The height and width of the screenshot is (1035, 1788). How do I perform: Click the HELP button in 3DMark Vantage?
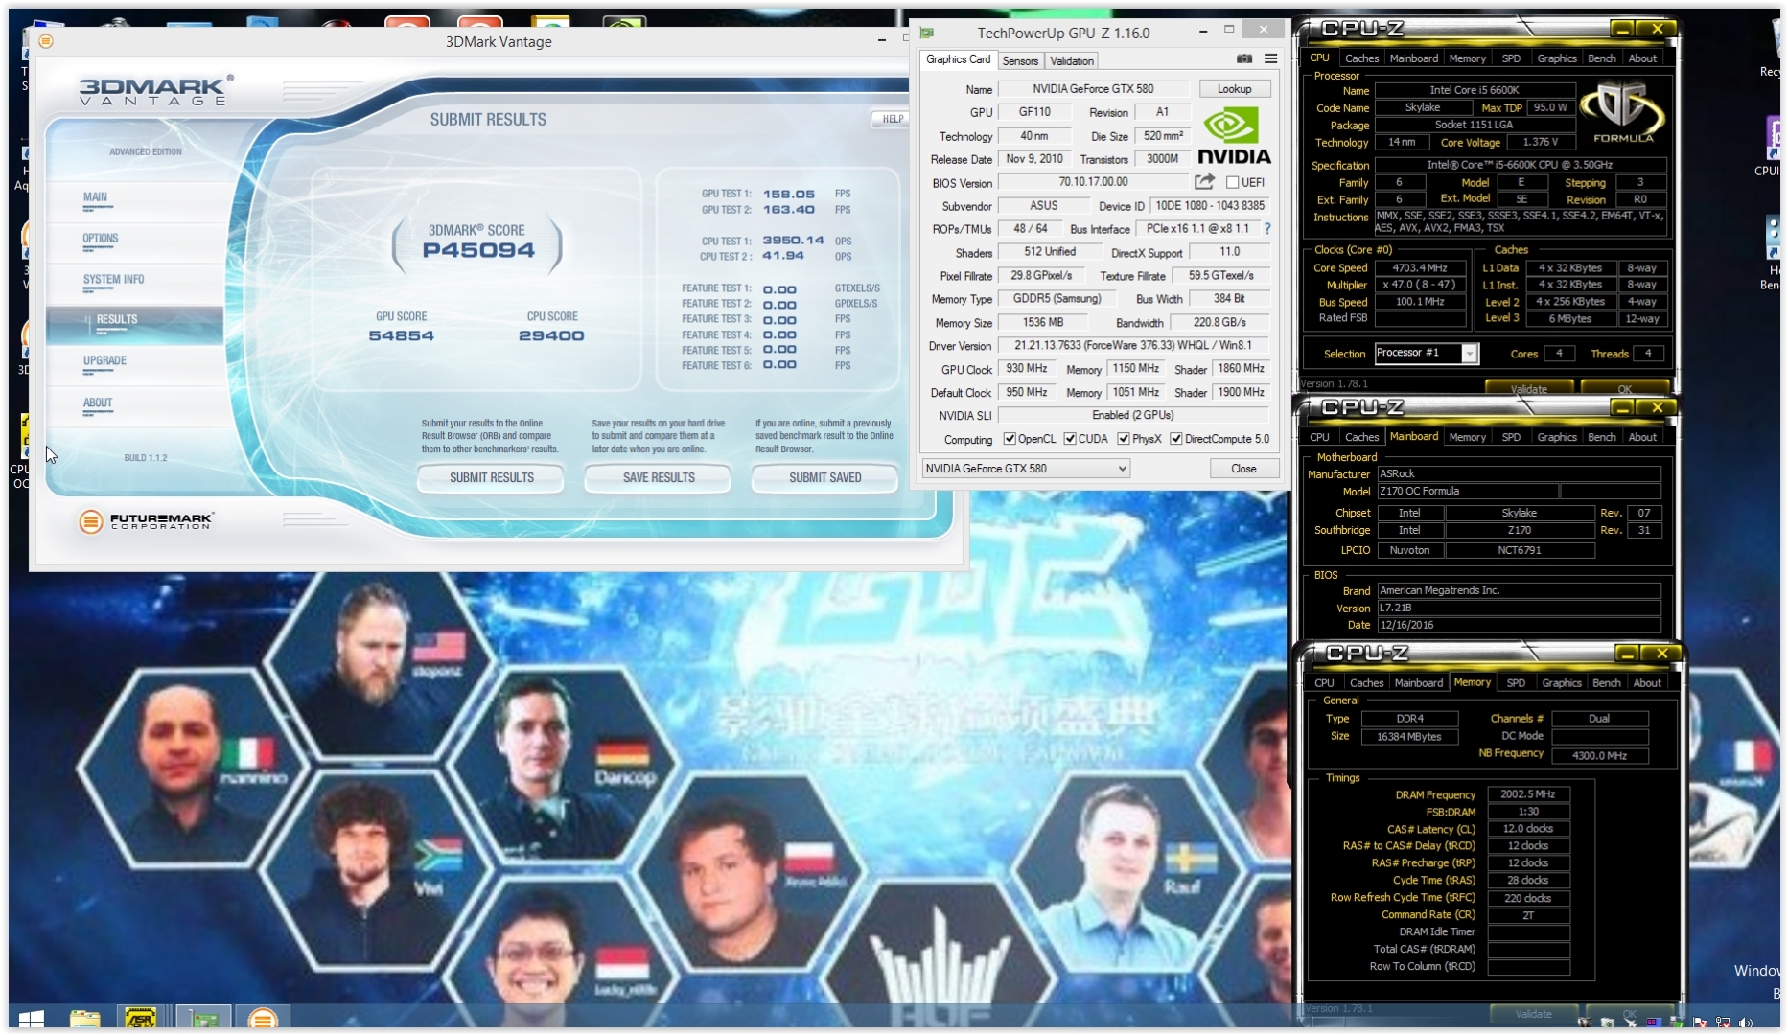tap(892, 119)
